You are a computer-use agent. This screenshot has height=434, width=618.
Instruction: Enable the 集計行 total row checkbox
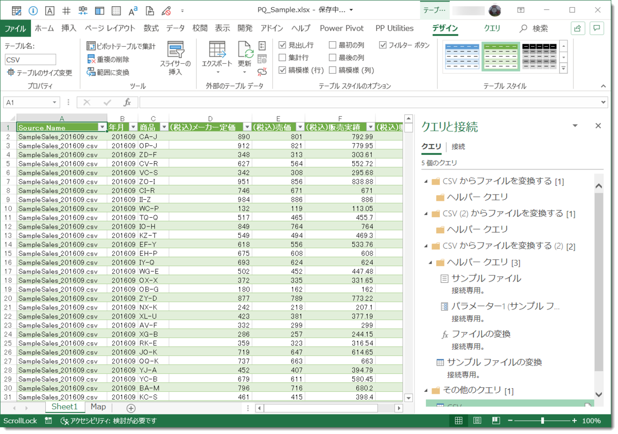pos(282,57)
